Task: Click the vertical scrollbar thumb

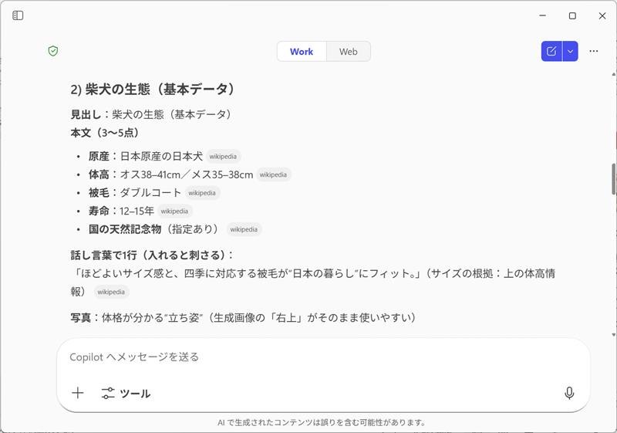Action: click(613, 179)
